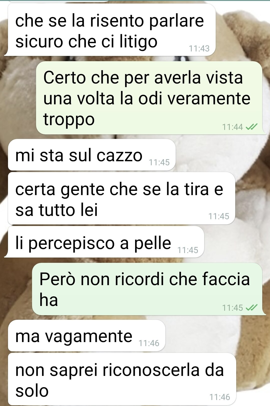Tap the 11:45 timestamp beside 'mi sta sul cazzo'
The width and height of the screenshot is (270, 406).
click(159, 163)
